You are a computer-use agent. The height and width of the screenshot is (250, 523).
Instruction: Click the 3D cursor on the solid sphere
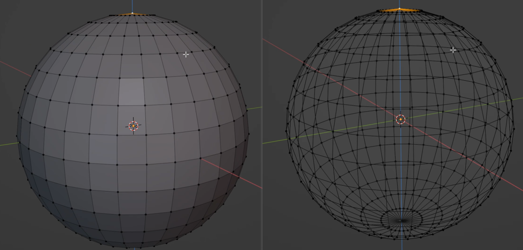pos(134,126)
